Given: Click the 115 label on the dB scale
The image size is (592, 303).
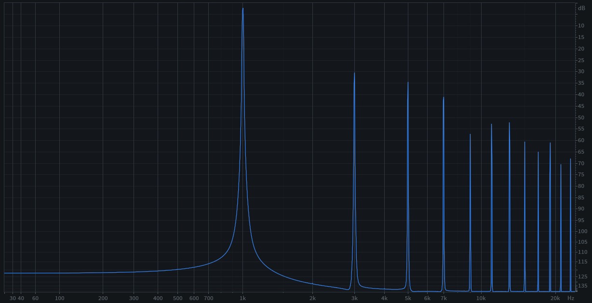Looking at the screenshot, I should pyautogui.click(x=583, y=262).
